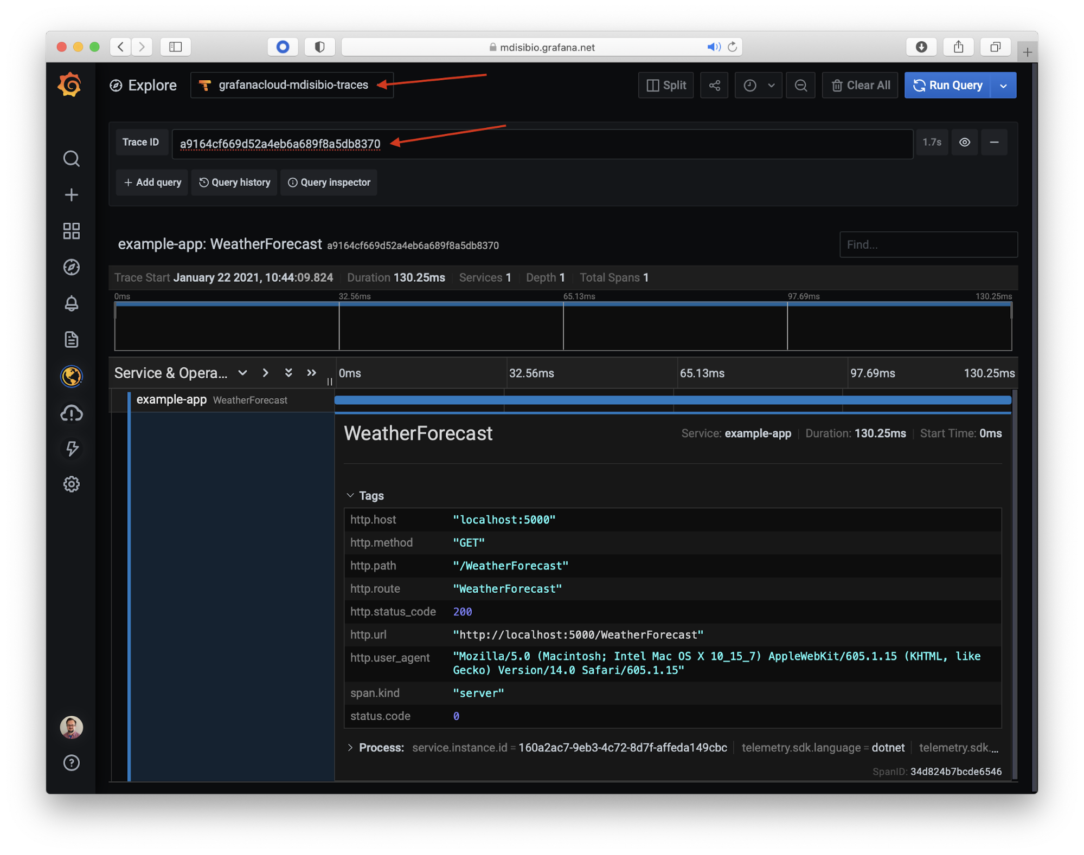Open the Query history tab

click(234, 182)
